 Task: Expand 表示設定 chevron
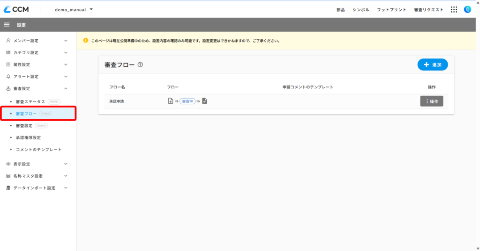66,164
